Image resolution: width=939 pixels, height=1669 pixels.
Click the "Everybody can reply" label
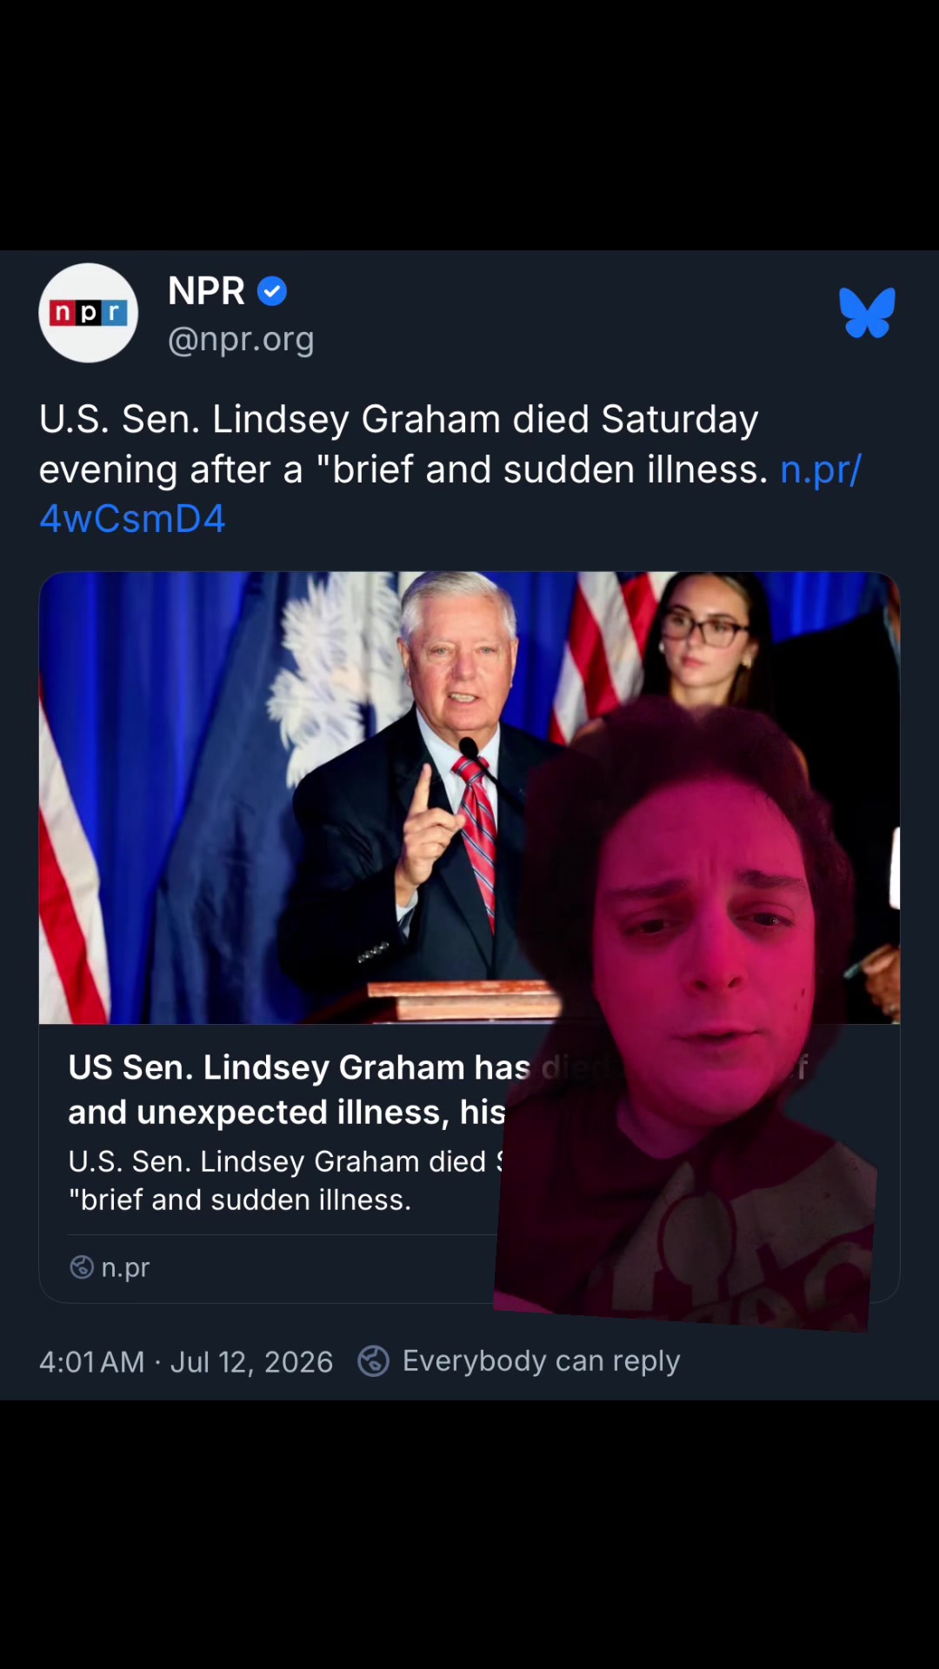pos(541,1361)
